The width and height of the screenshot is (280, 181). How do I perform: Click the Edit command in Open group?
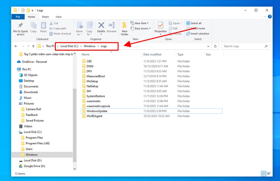pos(173,28)
